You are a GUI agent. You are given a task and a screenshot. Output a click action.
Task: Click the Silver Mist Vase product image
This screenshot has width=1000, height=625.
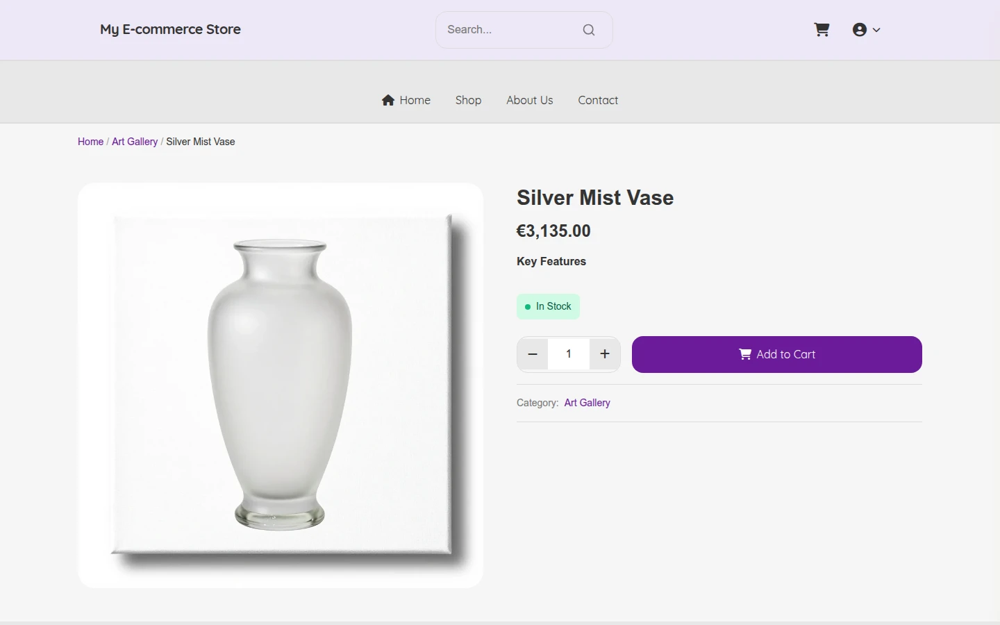(x=281, y=385)
